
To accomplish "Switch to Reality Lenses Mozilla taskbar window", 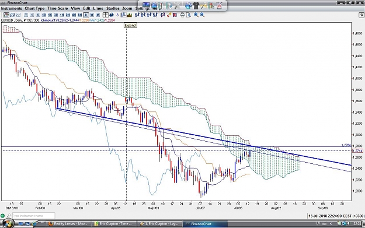I will coord(68,224).
